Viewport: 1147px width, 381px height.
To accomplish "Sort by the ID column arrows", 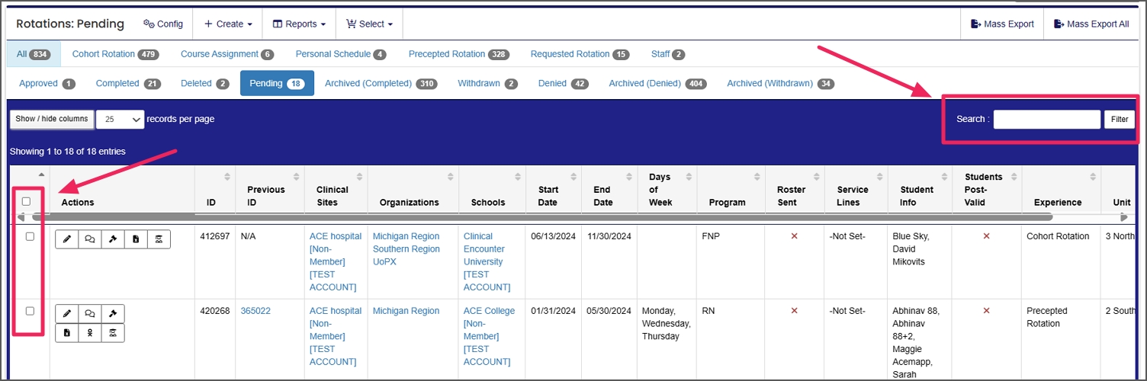I will [227, 177].
